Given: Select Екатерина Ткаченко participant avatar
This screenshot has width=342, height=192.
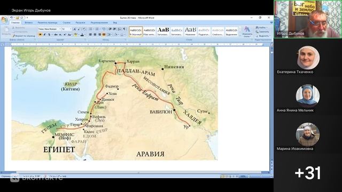Looking at the screenshot, I should tap(308, 58).
